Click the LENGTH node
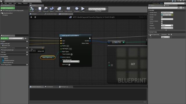This screenshot has height=104, width=186. tap(116, 42)
